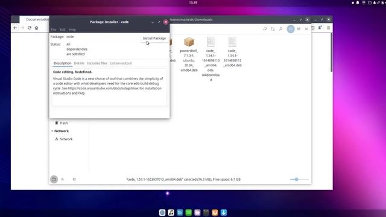Click the toggle path icon in file manager toolbar
Image resolution: width=386 pixels, height=217 pixels.
click(x=265, y=29)
